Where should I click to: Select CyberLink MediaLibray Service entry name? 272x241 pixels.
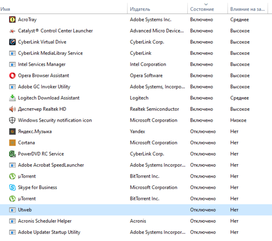[50, 53]
